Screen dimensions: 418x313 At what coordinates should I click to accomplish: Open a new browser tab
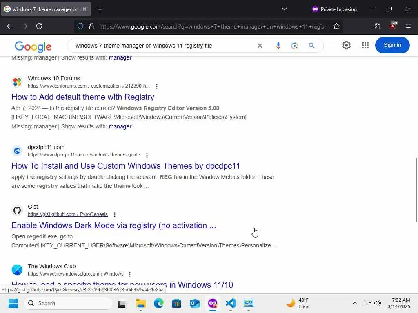click(100, 9)
